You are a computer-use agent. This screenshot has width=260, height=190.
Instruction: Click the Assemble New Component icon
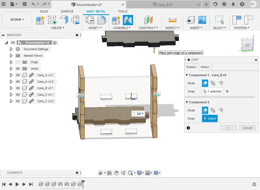point(116,20)
